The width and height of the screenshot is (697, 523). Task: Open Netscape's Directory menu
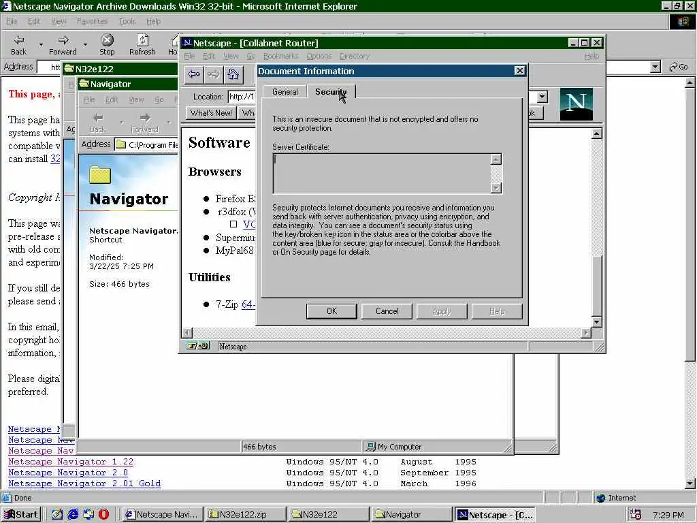pos(354,56)
